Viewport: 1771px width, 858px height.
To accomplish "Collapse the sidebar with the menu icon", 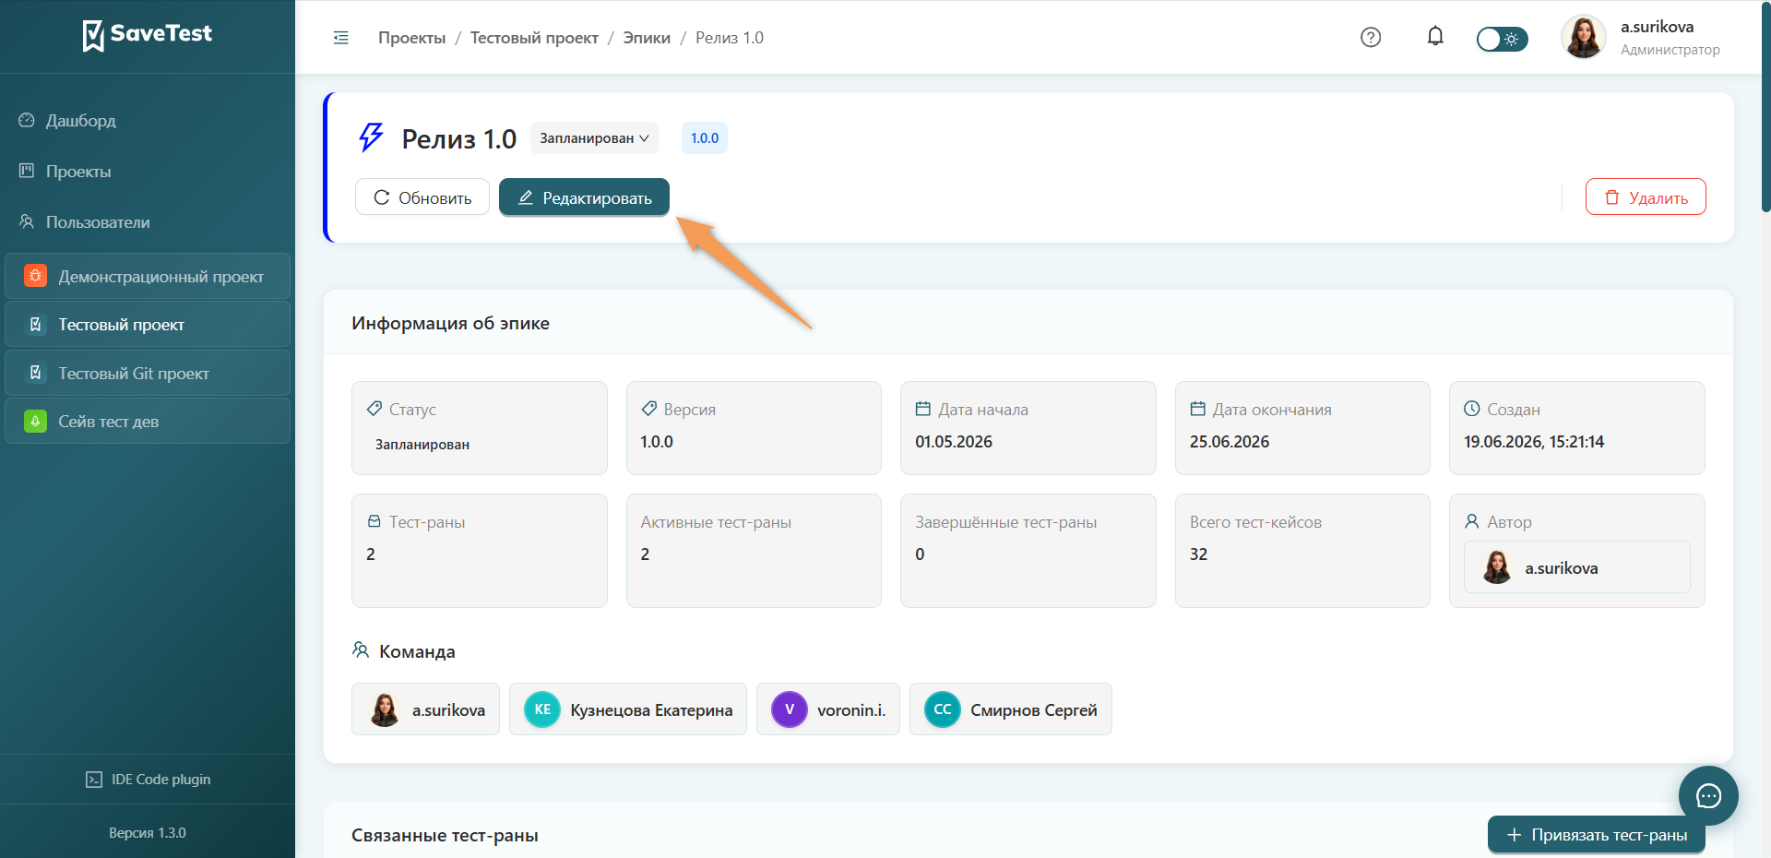I will click(x=341, y=38).
